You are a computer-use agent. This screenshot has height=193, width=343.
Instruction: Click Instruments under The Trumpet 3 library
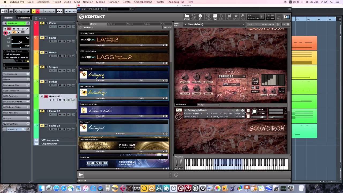(100, 80)
